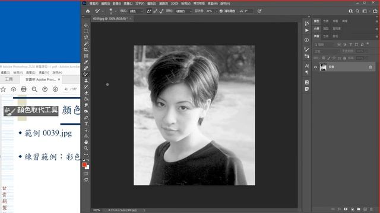Select the Magic Wand tool
This screenshot has width=380, height=213.
(x=86, y=44)
